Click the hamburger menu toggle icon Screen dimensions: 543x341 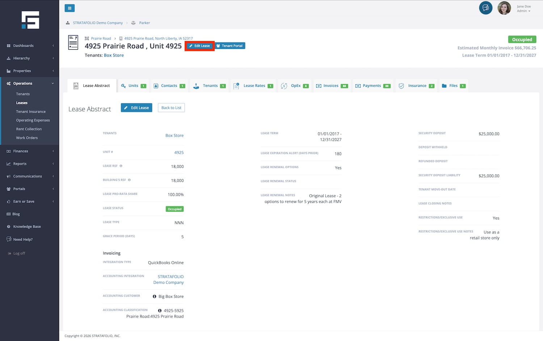tap(70, 8)
